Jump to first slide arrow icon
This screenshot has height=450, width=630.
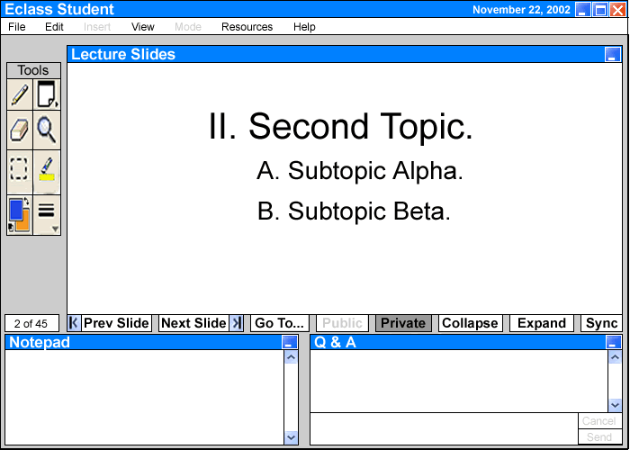74,323
